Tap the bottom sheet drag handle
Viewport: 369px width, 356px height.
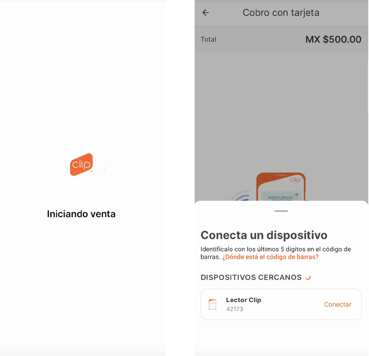(x=281, y=211)
